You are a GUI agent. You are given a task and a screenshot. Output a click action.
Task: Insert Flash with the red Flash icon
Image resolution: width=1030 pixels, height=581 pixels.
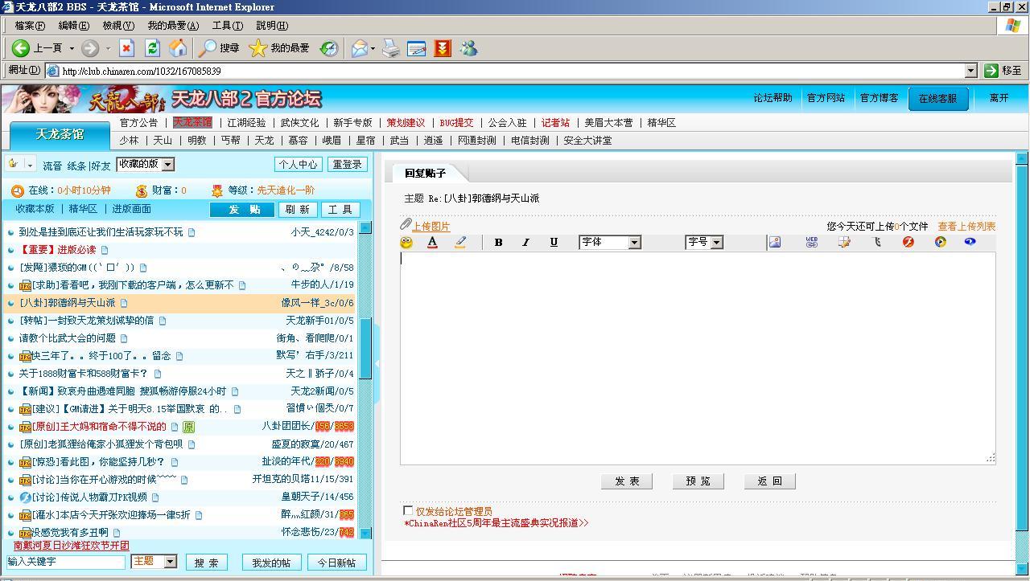click(x=908, y=242)
